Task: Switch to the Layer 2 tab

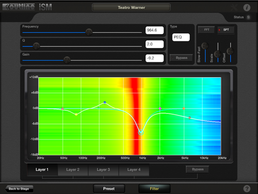Action: coord(73,170)
